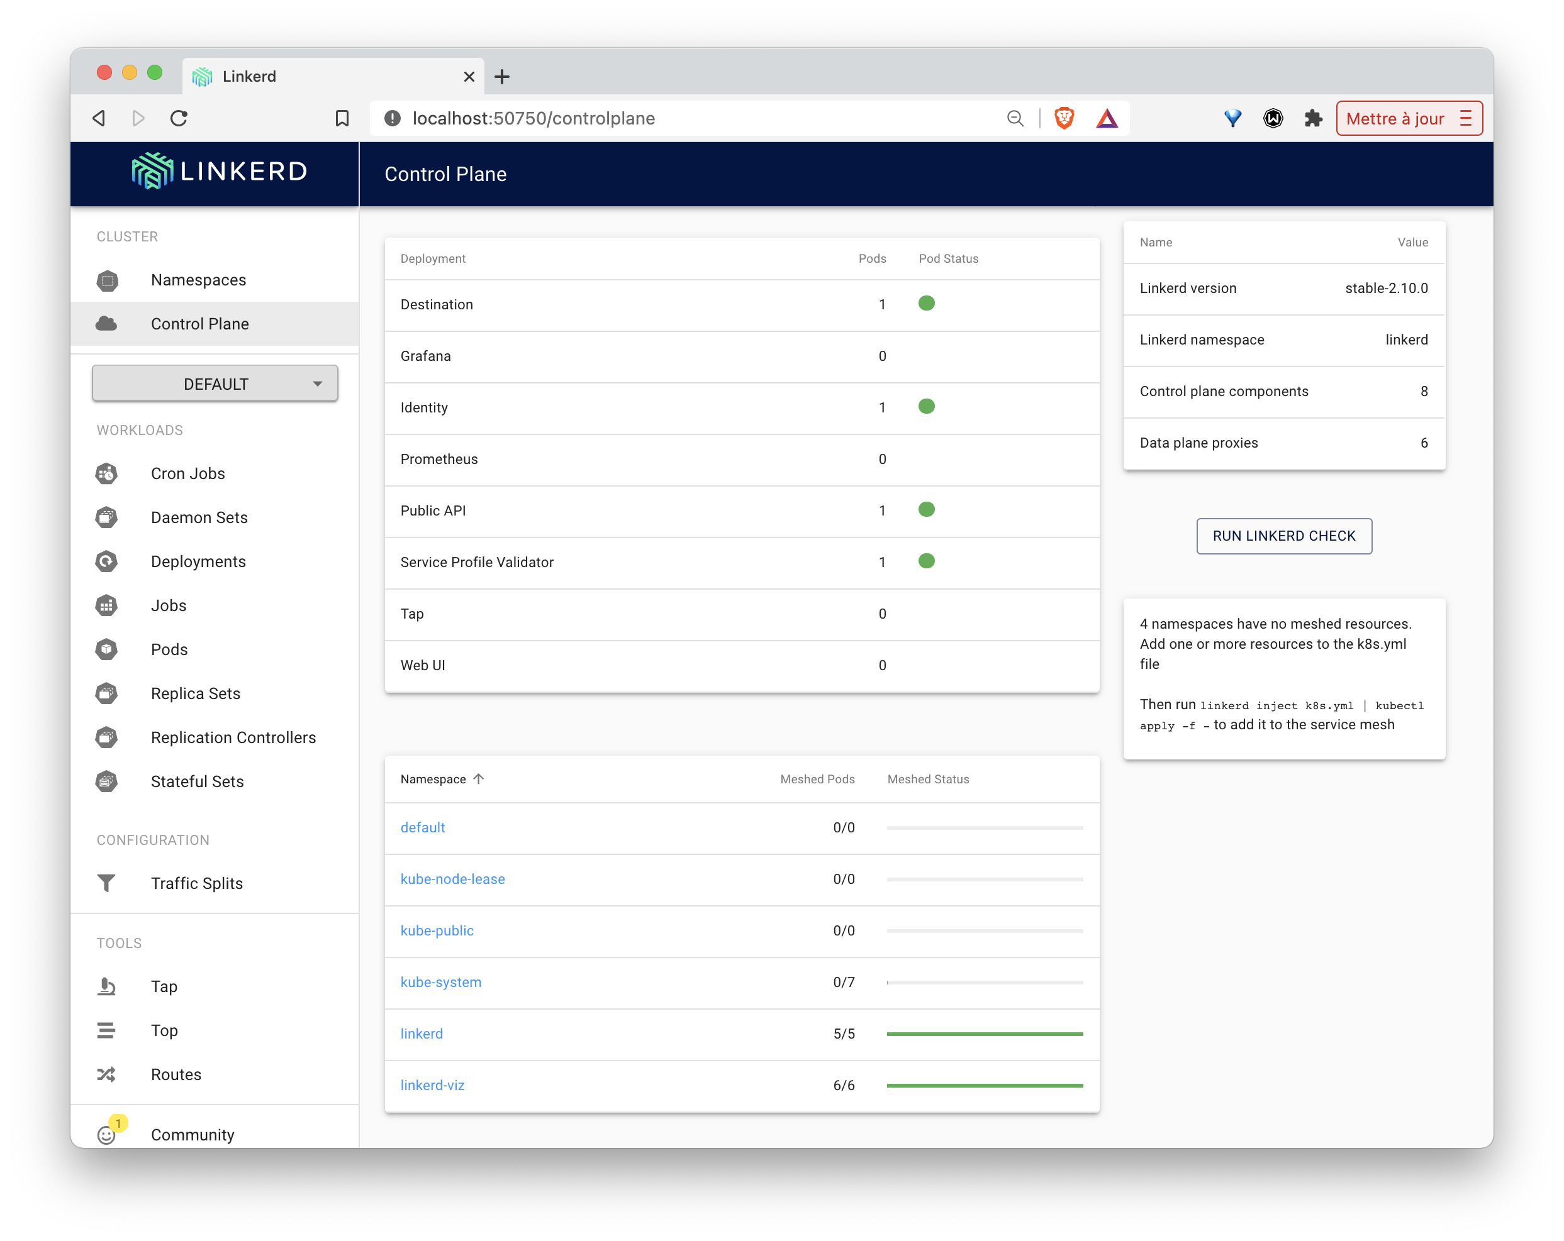Click the browser back arrow
1564x1241 pixels.
pos(99,118)
